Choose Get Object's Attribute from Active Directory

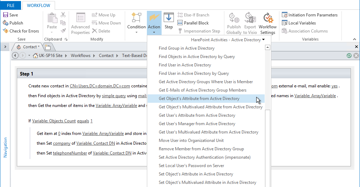tap(206, 99)
